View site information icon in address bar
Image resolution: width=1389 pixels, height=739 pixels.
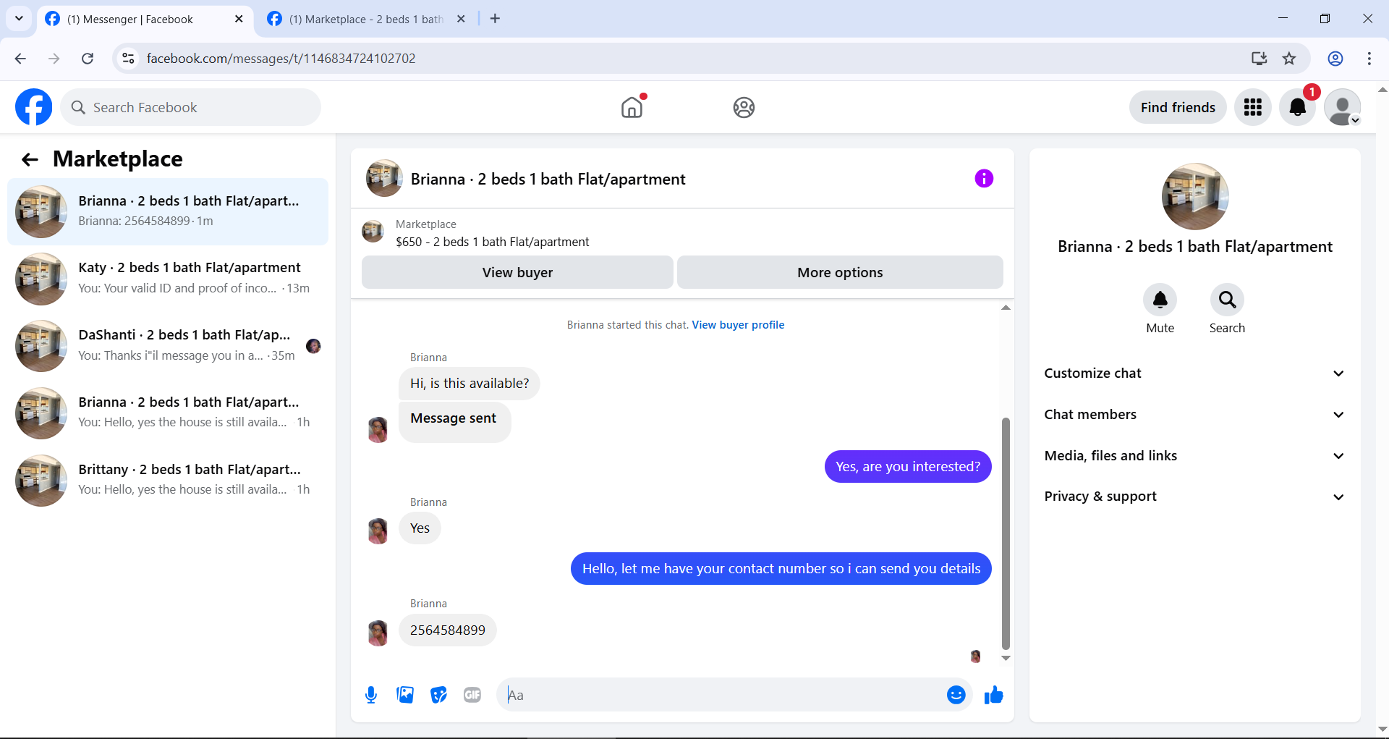(128, 59)
